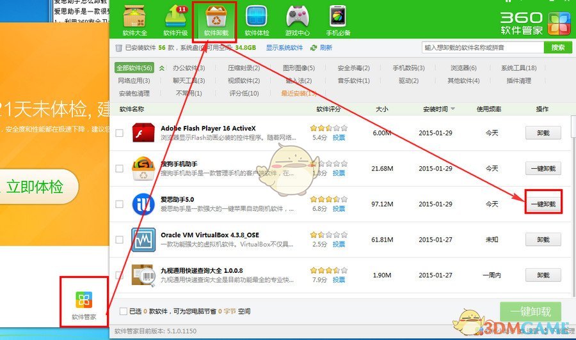Collapse categories with the green chevron
576x340 pixels.
(162, 68)
